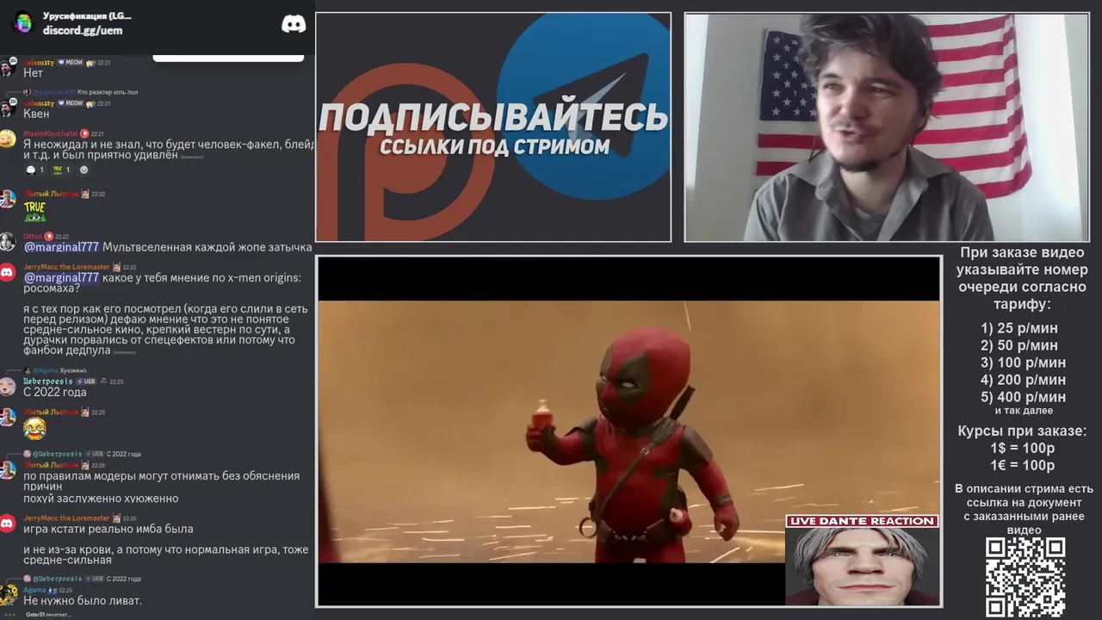Screen dimensions: 1102x620
Task: Open the @marginal777 mention in JerryMacc's message
Action: tap(61, 278)
